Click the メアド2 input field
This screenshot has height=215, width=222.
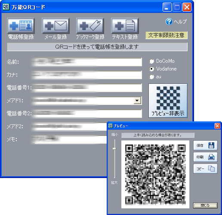pyautogui.click(x=69, y=126)
